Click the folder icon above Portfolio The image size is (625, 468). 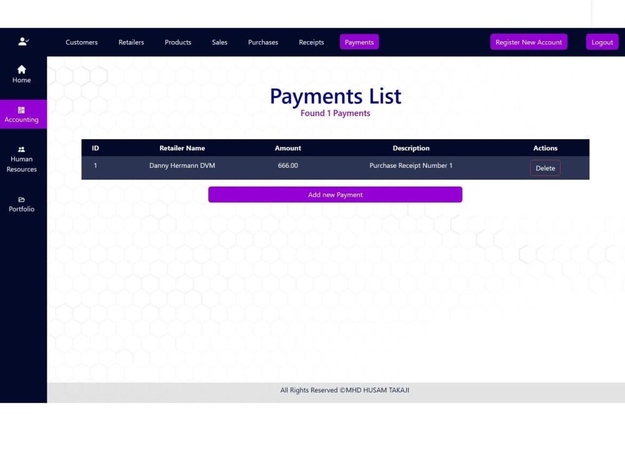coord(21,200)
